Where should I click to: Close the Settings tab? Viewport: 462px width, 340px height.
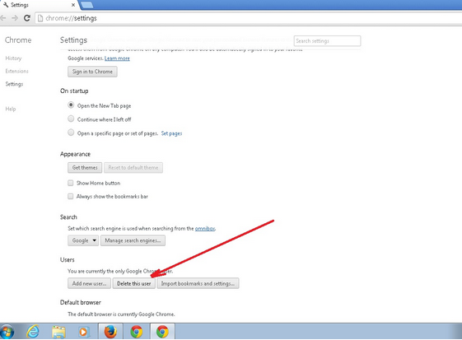pyautogui.click(x=73, y=5)
